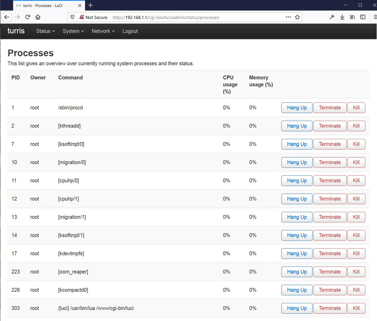Bookmark this page with the star icon
Viewport: 377px width, 321px height.
[297, 17]
